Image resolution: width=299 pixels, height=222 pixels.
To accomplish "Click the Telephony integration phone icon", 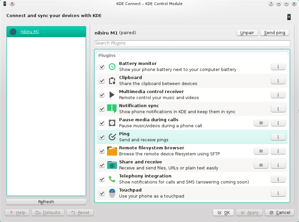I will (112, 179).
